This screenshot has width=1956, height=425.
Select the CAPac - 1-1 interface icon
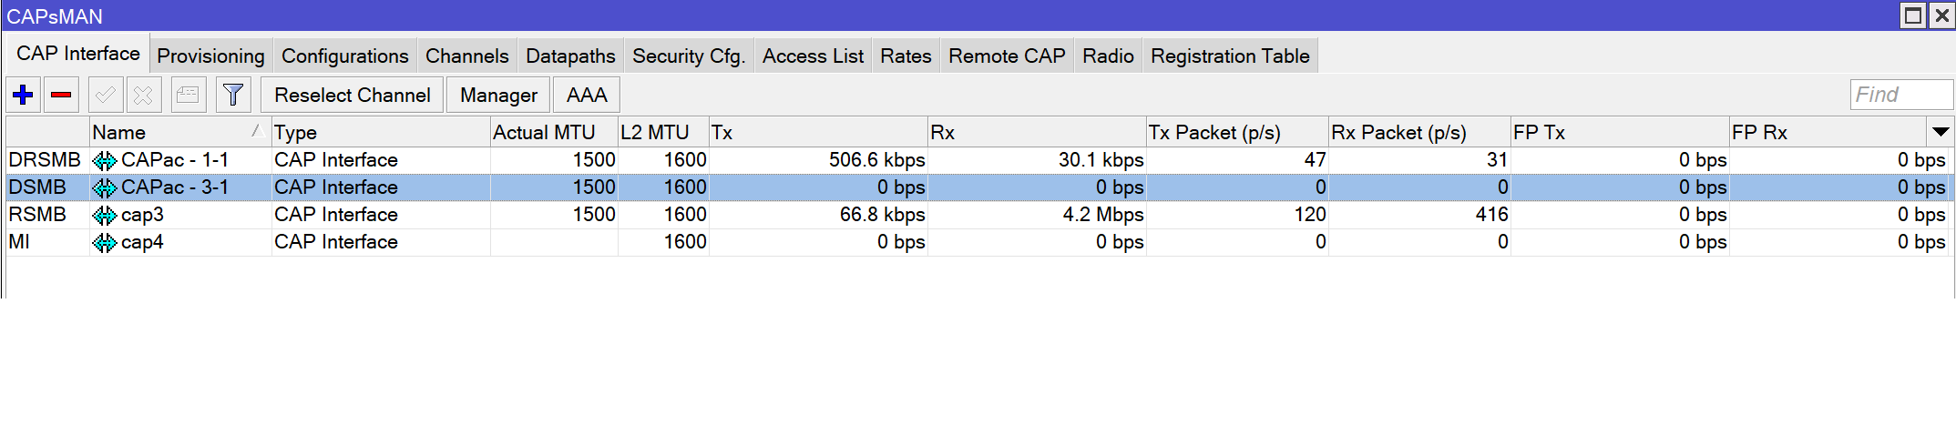105,160
